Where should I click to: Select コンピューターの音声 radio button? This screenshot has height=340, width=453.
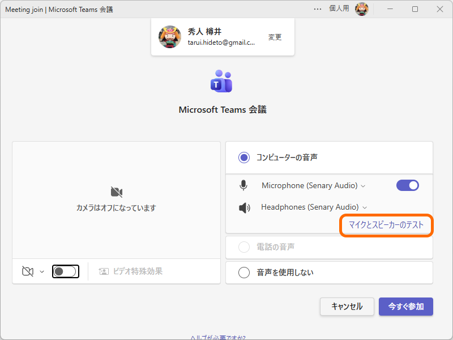pos(244,158)
